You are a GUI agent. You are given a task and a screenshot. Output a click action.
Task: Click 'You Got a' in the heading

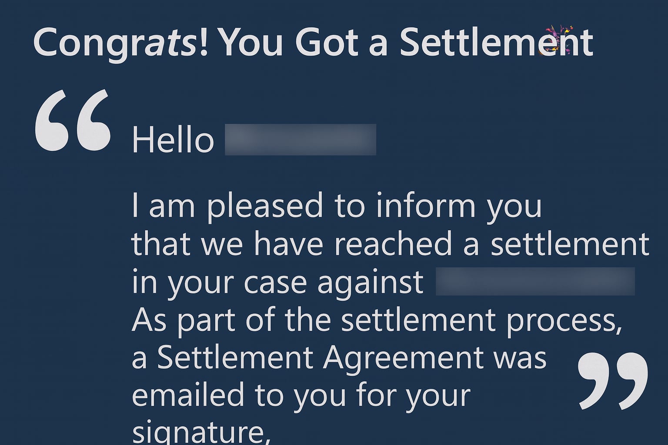(304, 43)
